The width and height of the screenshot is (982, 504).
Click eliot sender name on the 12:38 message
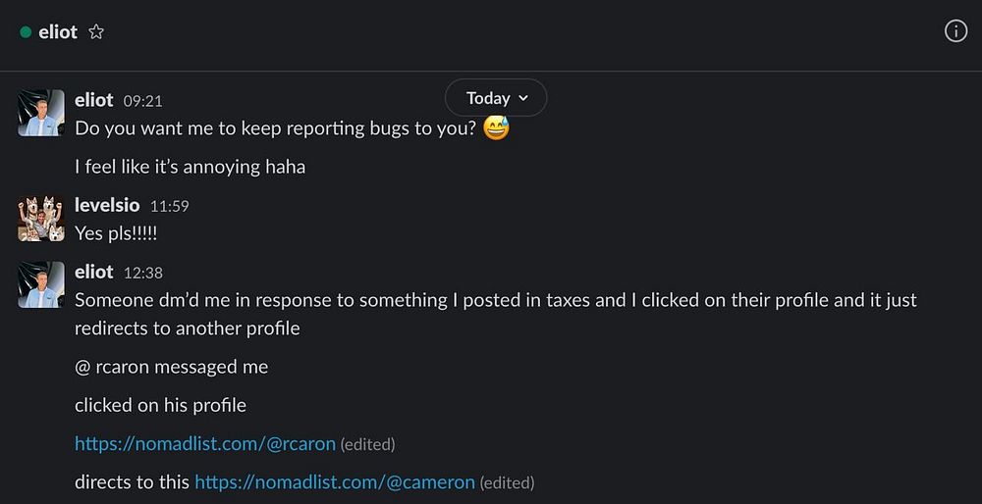94,272
